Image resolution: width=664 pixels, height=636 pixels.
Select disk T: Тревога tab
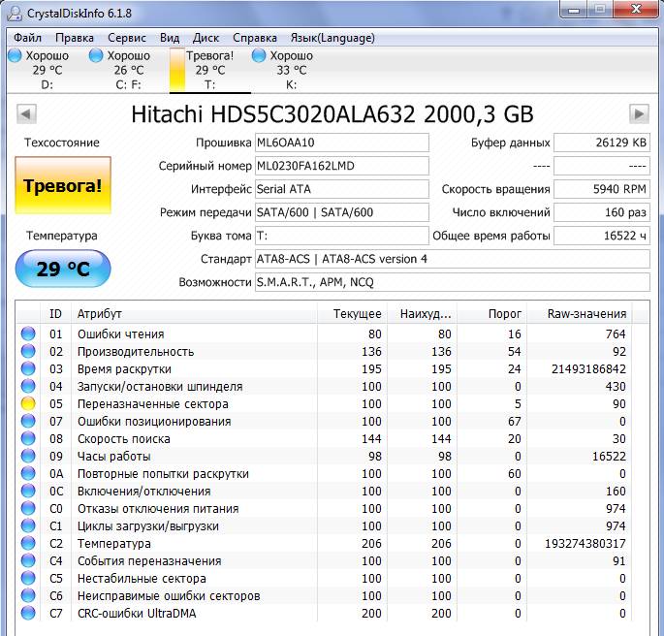pyautogui.click(x=209, y=70)
